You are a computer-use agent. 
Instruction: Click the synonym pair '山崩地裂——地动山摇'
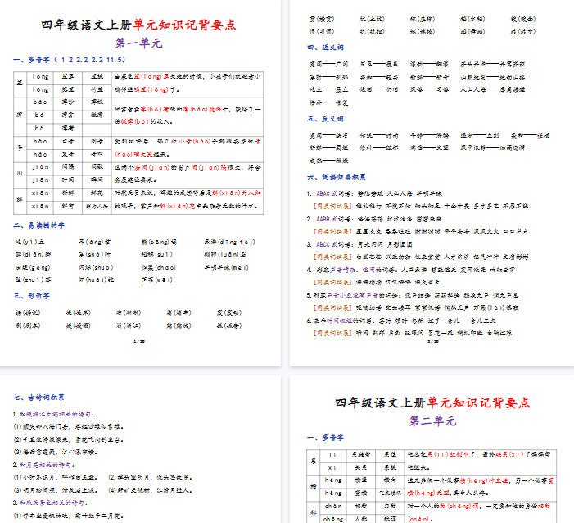point(493,77)
